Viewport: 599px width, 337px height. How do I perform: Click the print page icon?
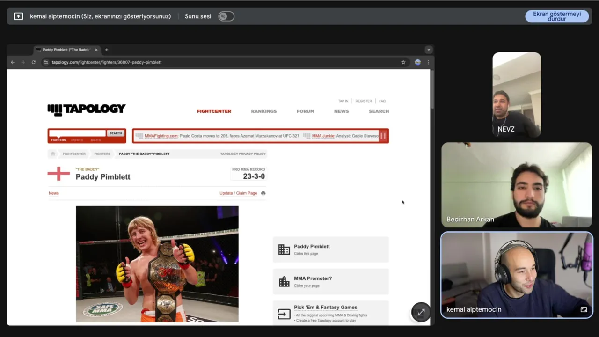tap(263, 193)
